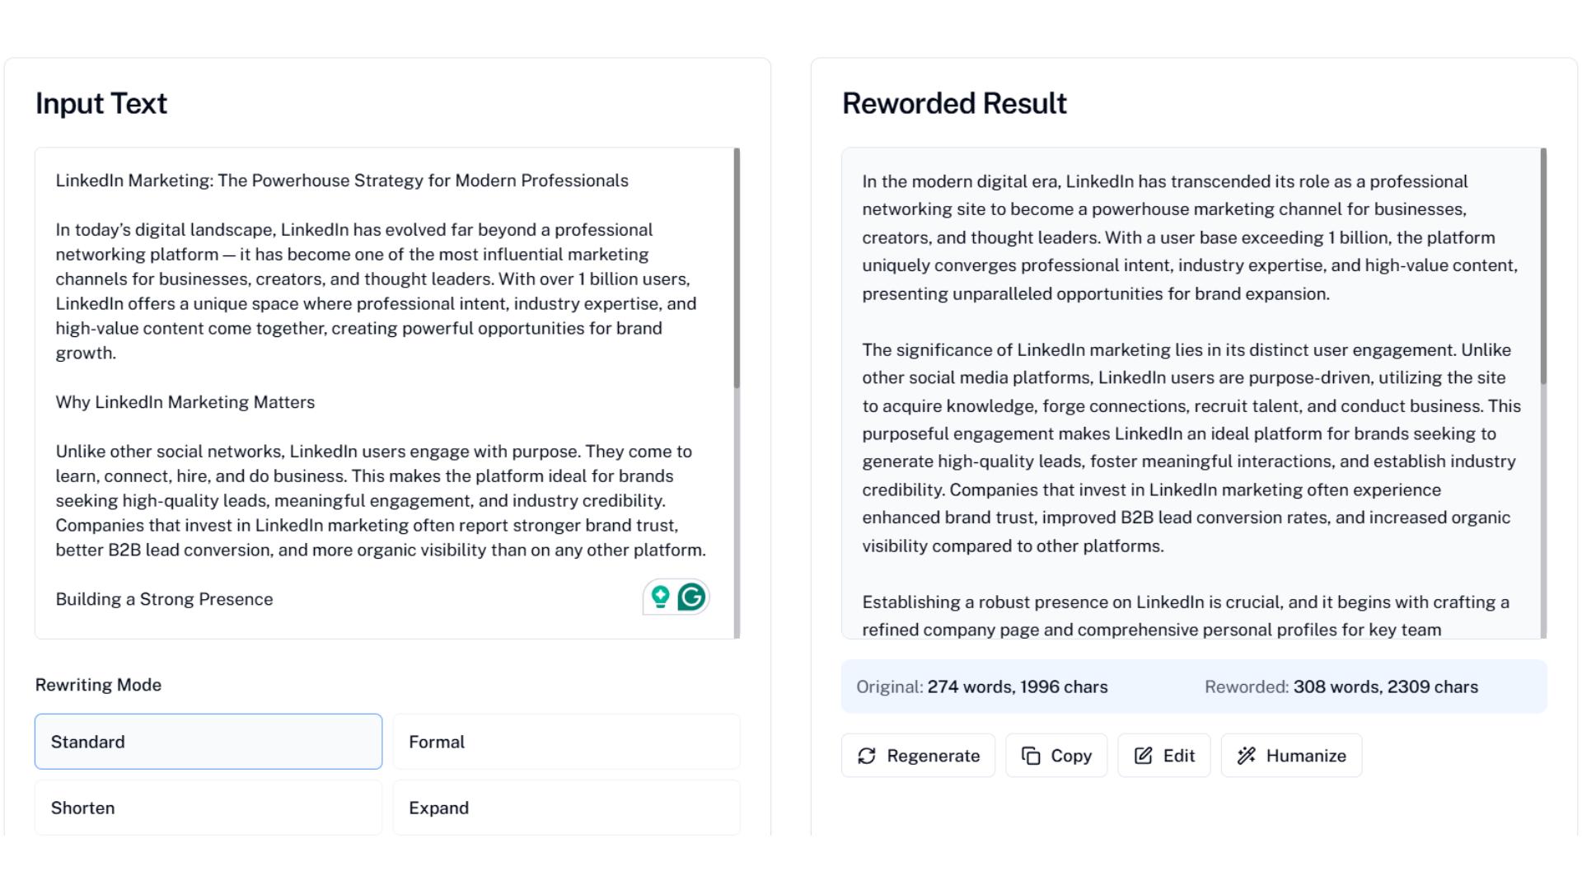
Task: Click the Input Text scrollbar thumb
Action: 737,268
